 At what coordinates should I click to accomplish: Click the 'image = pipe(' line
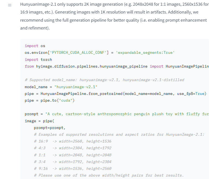tap(40, 121)
